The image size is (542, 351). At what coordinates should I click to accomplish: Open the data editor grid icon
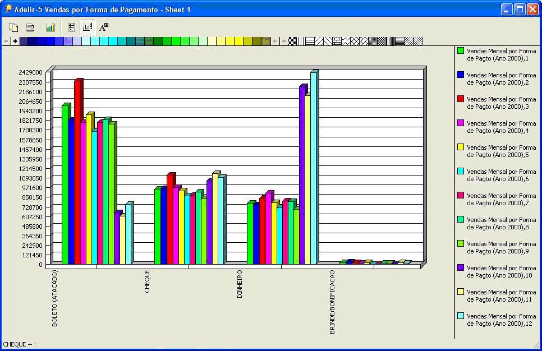[x=71, y=27]
